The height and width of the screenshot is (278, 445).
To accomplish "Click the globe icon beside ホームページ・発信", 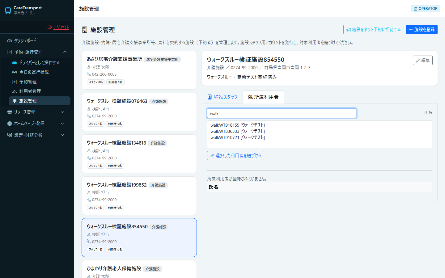I will (10, 124).
